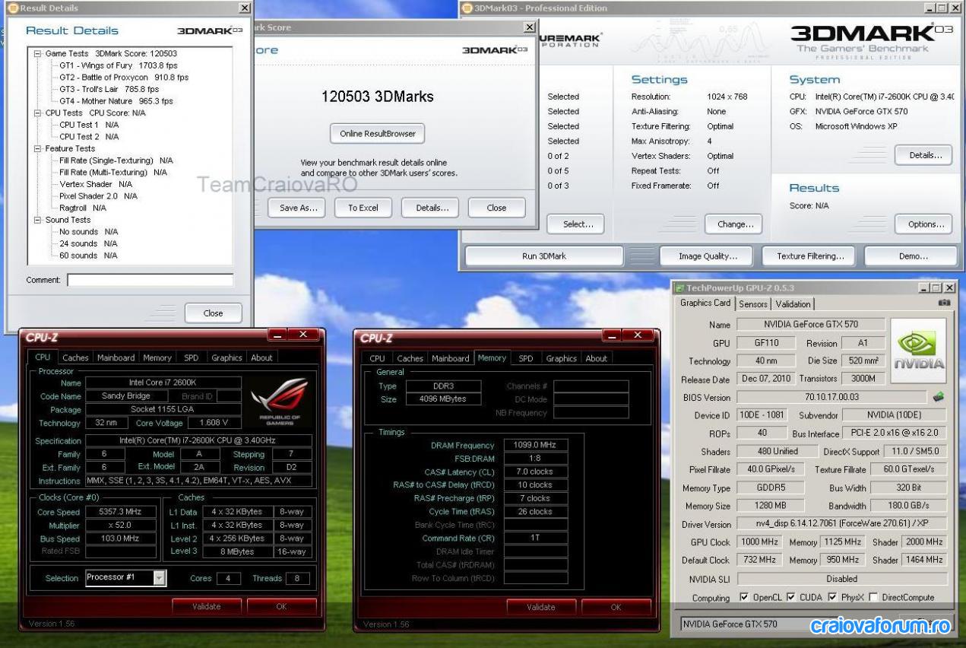This screenshot has width=966, height=648.
Task: Click the Select... tests button
Action: point(575,224)
